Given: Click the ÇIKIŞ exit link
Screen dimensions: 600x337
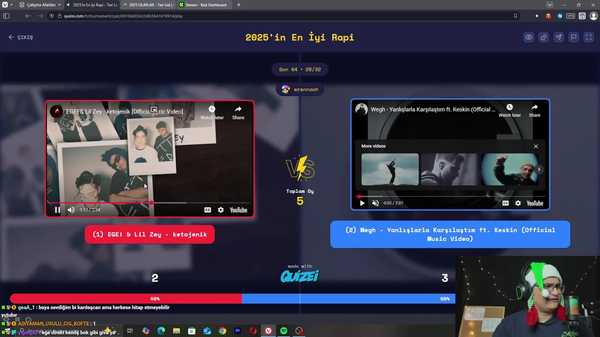Looking at the screenshot, I should click(21, 37).
